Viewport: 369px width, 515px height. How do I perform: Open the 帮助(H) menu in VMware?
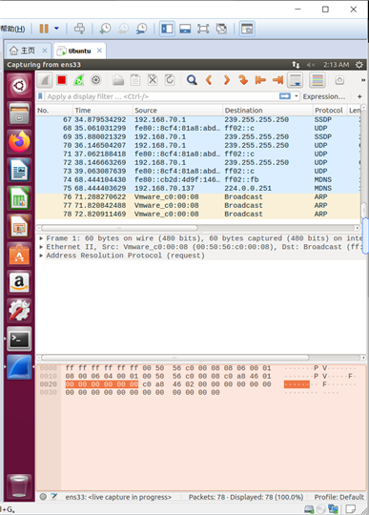tap(12, 29)
